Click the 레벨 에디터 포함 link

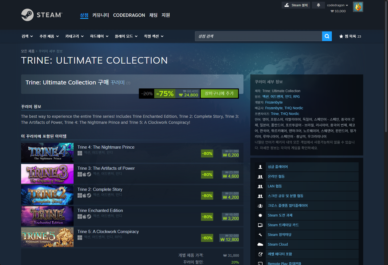point(280,254)
